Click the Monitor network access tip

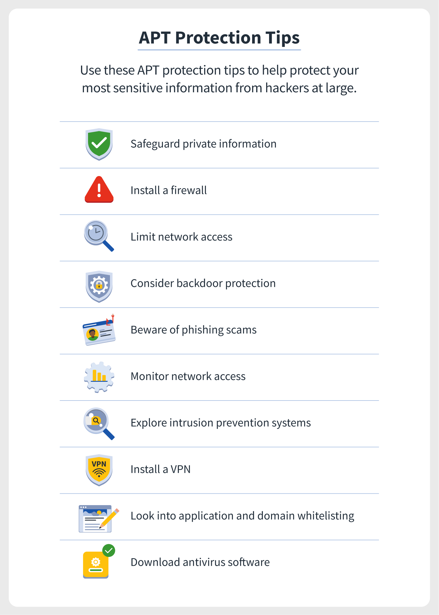[188, 376]
